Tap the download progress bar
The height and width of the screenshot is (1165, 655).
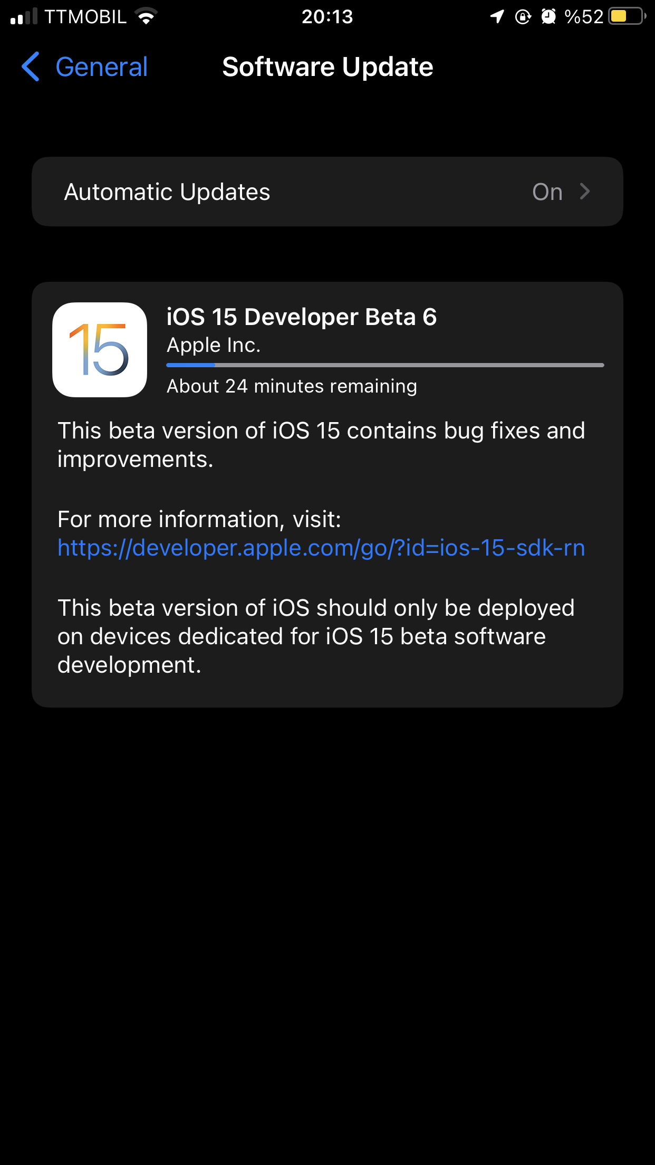coord(385,365)
